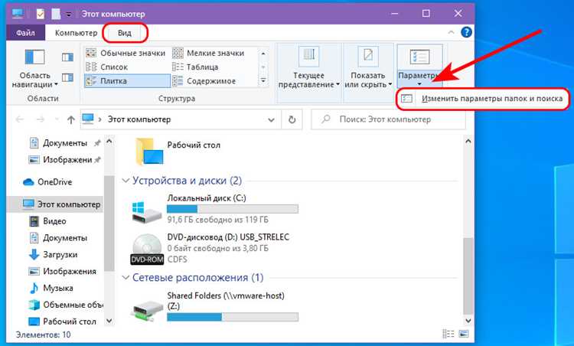Open Видео in navigation pane
574x346 pixels.
point(47,221)
